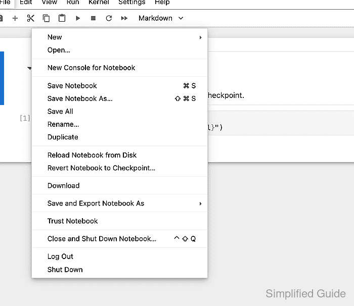This screenshot has width=354, height=306.
Task: Click the save notebook toolbar icon
Action: pos(1,18)
